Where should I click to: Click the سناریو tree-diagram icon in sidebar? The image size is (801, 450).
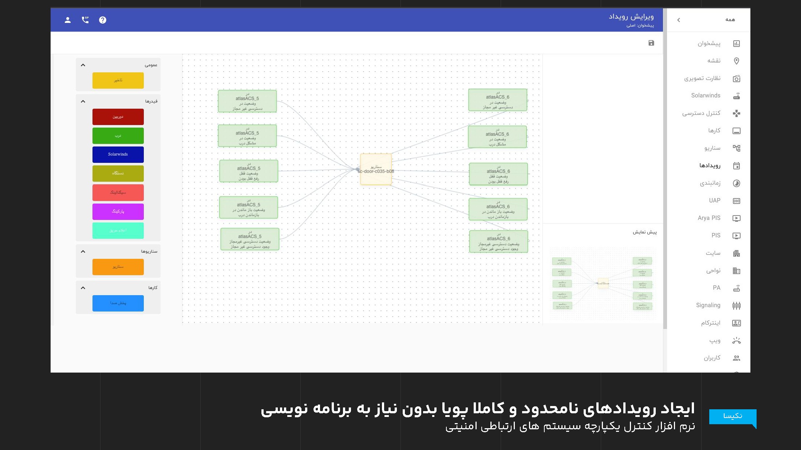point(736,148)
